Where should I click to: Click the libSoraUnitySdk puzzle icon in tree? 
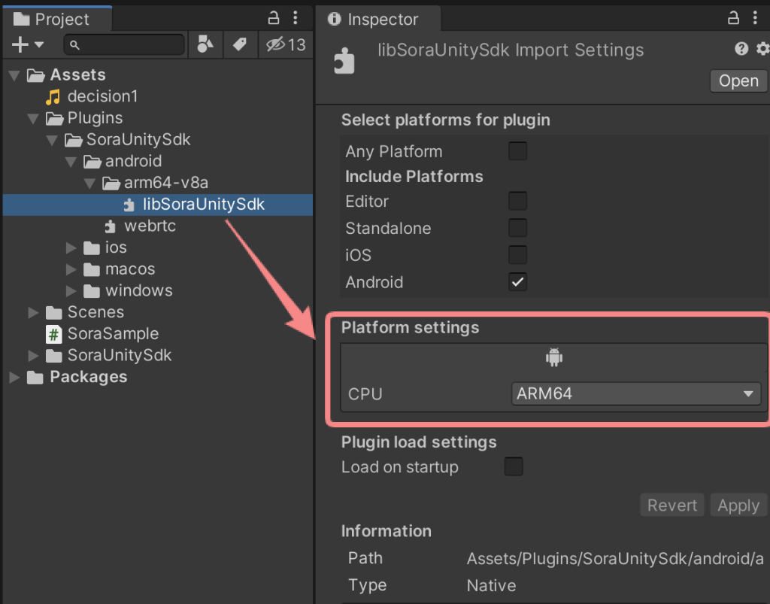point(129,205)
